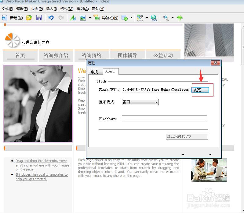Screen dimensions: 244x214
Task: Click the 公益活动 navigation button
Action: tap(163, 54)
